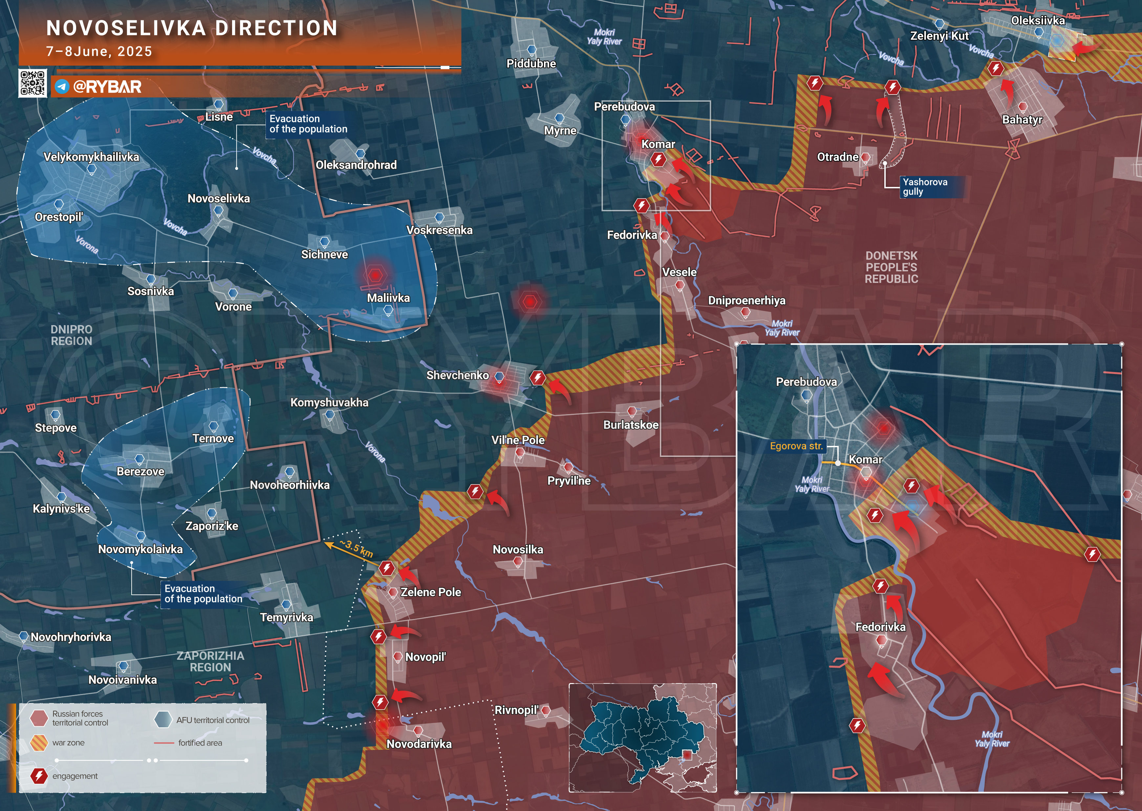
Task: Click the 7–8 June, 2025 date text
Action: click(99, 52)
